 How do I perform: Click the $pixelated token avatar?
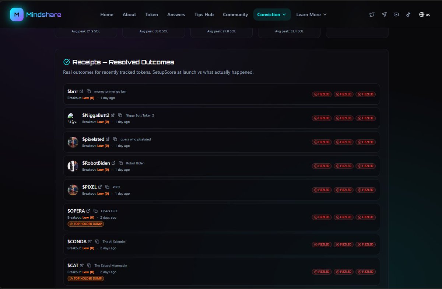(x=73, y=142)
